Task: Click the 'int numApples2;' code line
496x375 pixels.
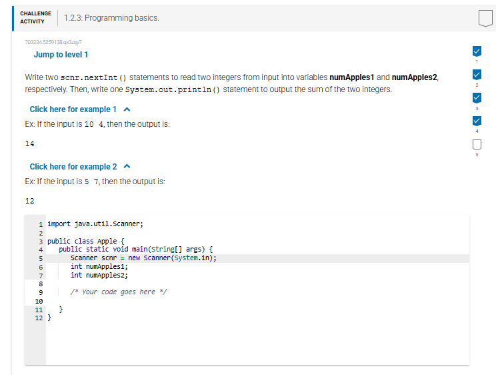Action: (99, 275)
